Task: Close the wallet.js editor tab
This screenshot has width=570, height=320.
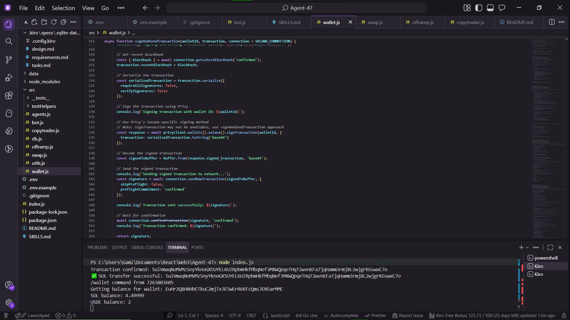Action: click(x=351, y=22)
